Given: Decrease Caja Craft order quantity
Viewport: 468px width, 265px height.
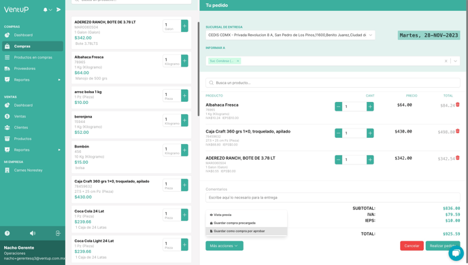Looking at the screenshot, I should [x=339, y=133].
